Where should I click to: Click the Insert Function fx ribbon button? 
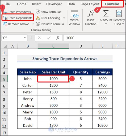(x=91, y=18)
